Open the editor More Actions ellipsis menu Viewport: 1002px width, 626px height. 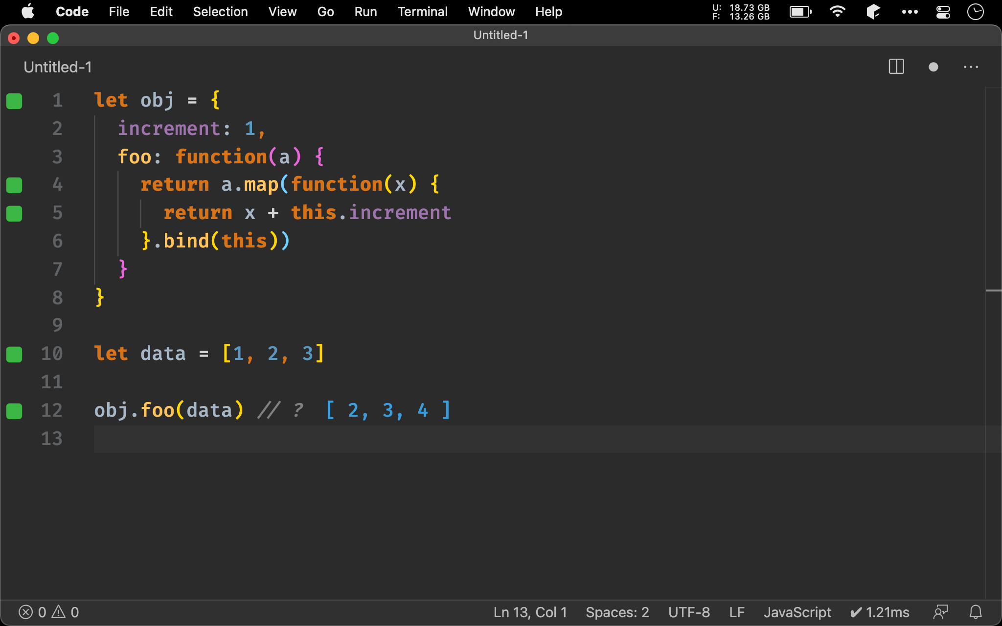point(971,67)
